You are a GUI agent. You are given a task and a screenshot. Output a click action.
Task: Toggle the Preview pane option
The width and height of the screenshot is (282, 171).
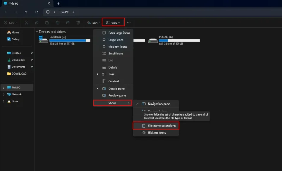(113, 95)
